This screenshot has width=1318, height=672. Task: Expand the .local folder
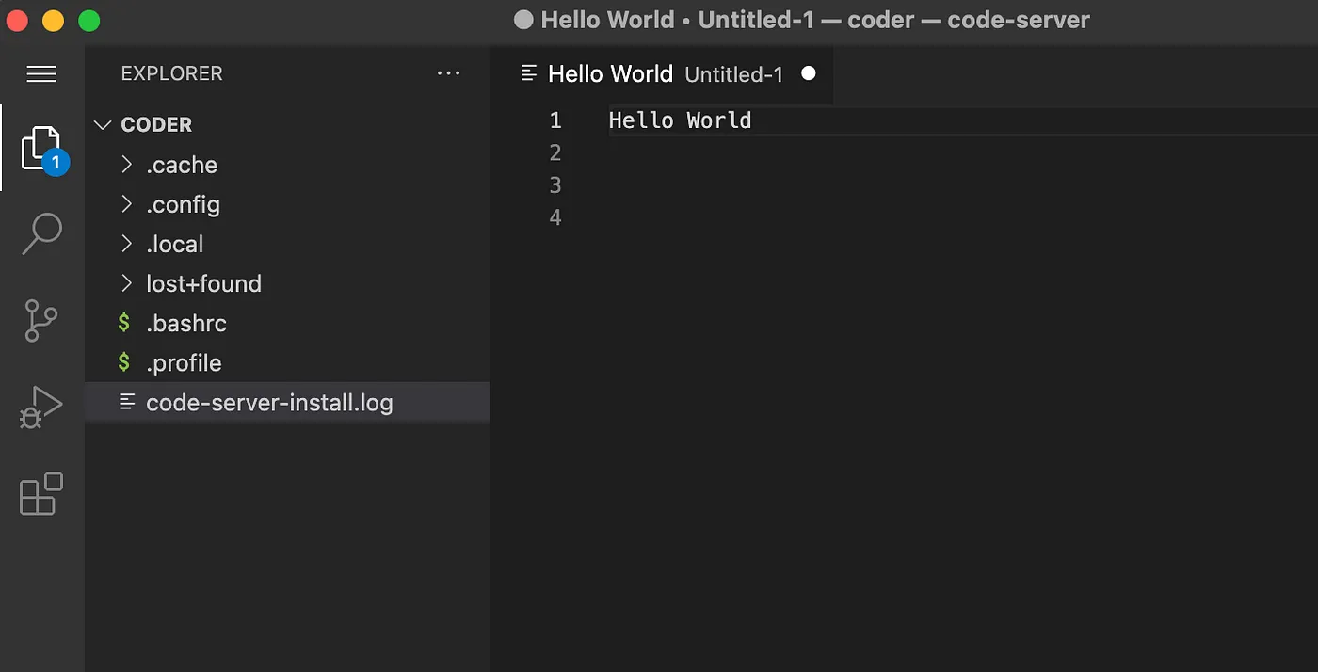pyautogui.click(x=174, y=244)
